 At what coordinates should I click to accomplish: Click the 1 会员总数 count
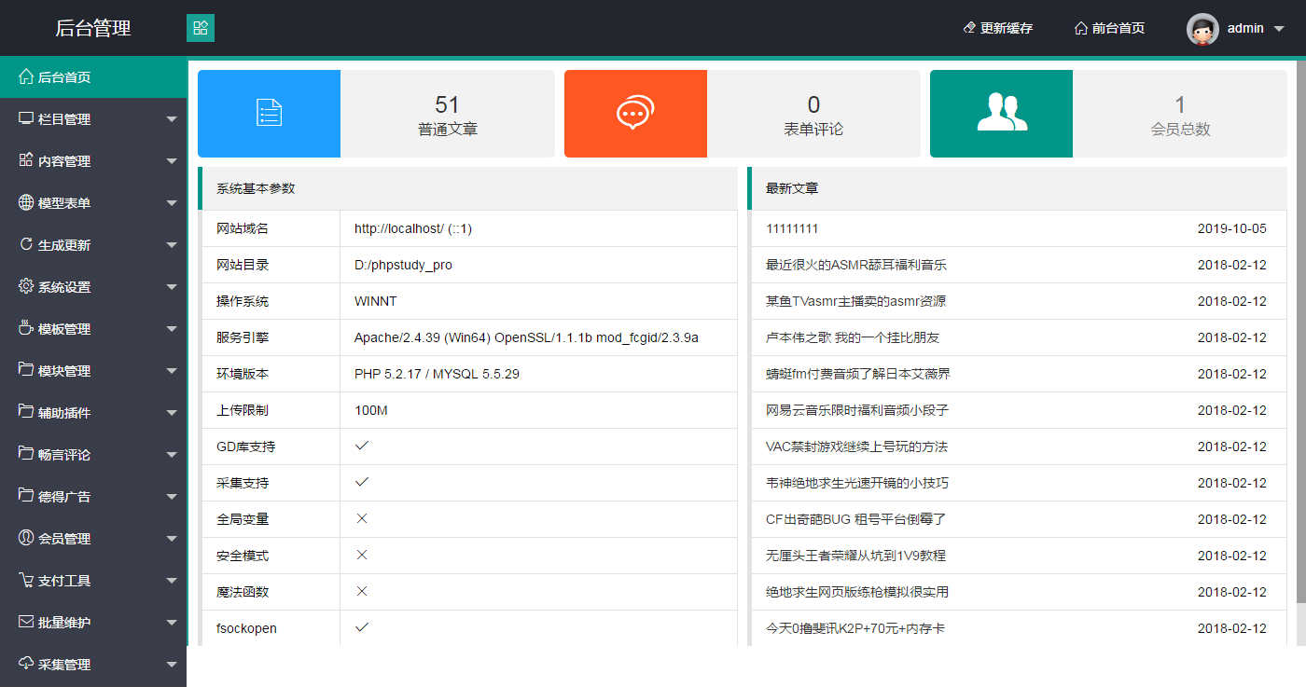coord(1180,116)
